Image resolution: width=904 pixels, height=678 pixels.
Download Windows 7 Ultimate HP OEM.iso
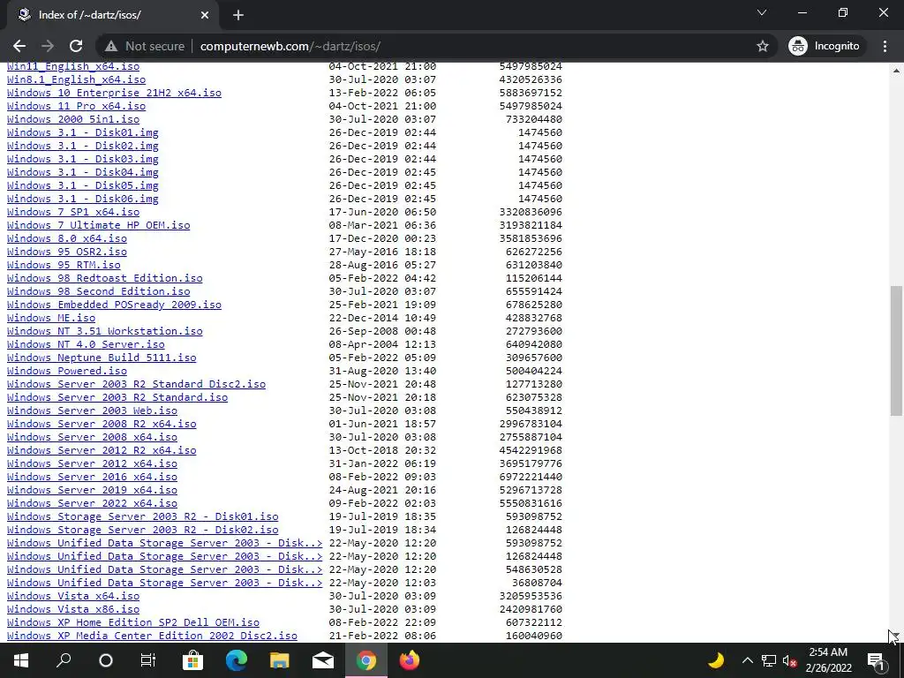(99, 225)
